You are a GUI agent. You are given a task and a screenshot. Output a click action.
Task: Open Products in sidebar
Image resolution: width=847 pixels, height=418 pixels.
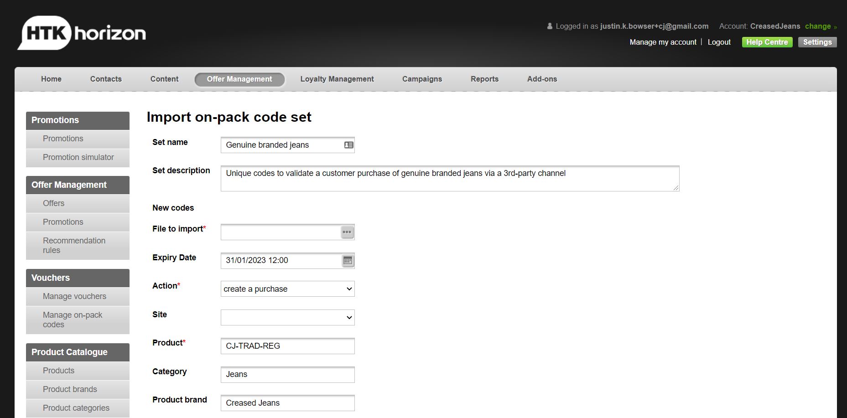(78, 371)
